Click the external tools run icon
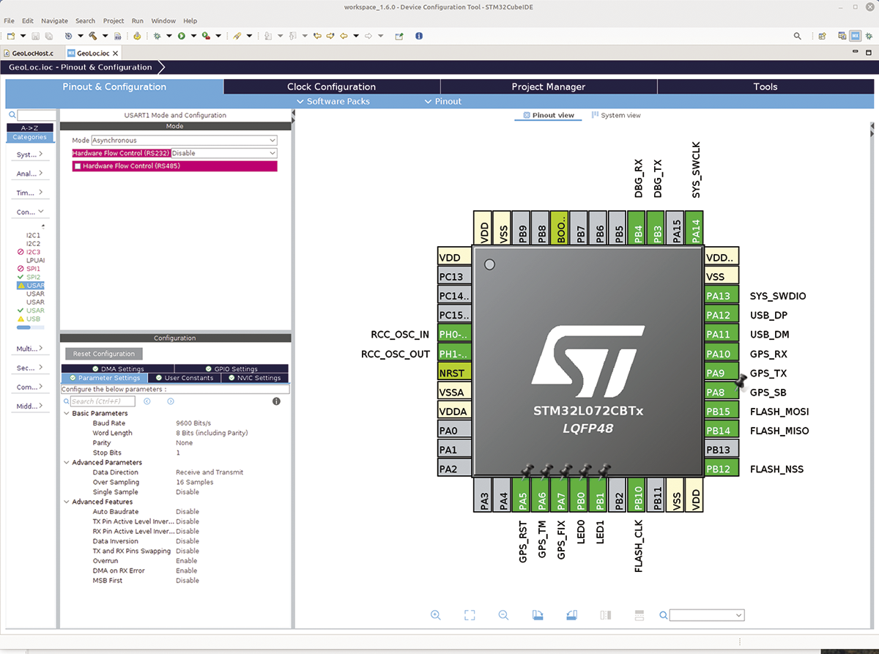The height and width of the screenshot is (654, 879). pos(206,35)
